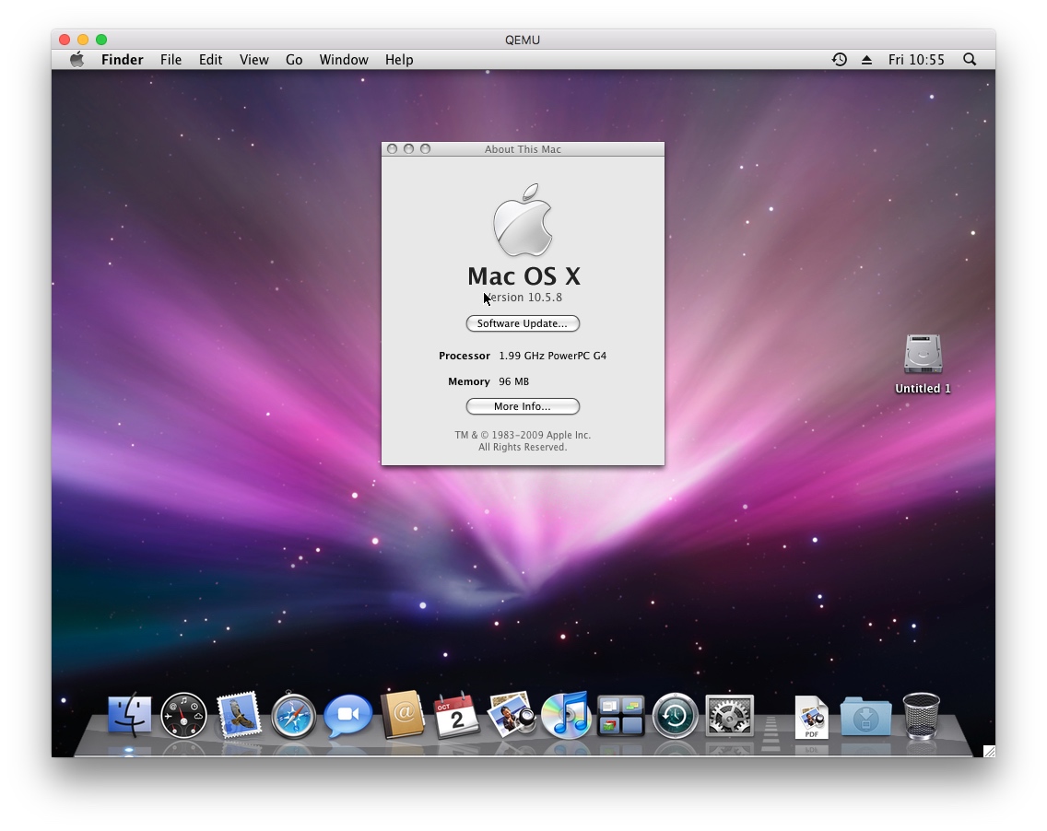The height and width of the screenshot is (831, 1047).
Task: Click the Software Update button
Action: [x=523, y=323]
